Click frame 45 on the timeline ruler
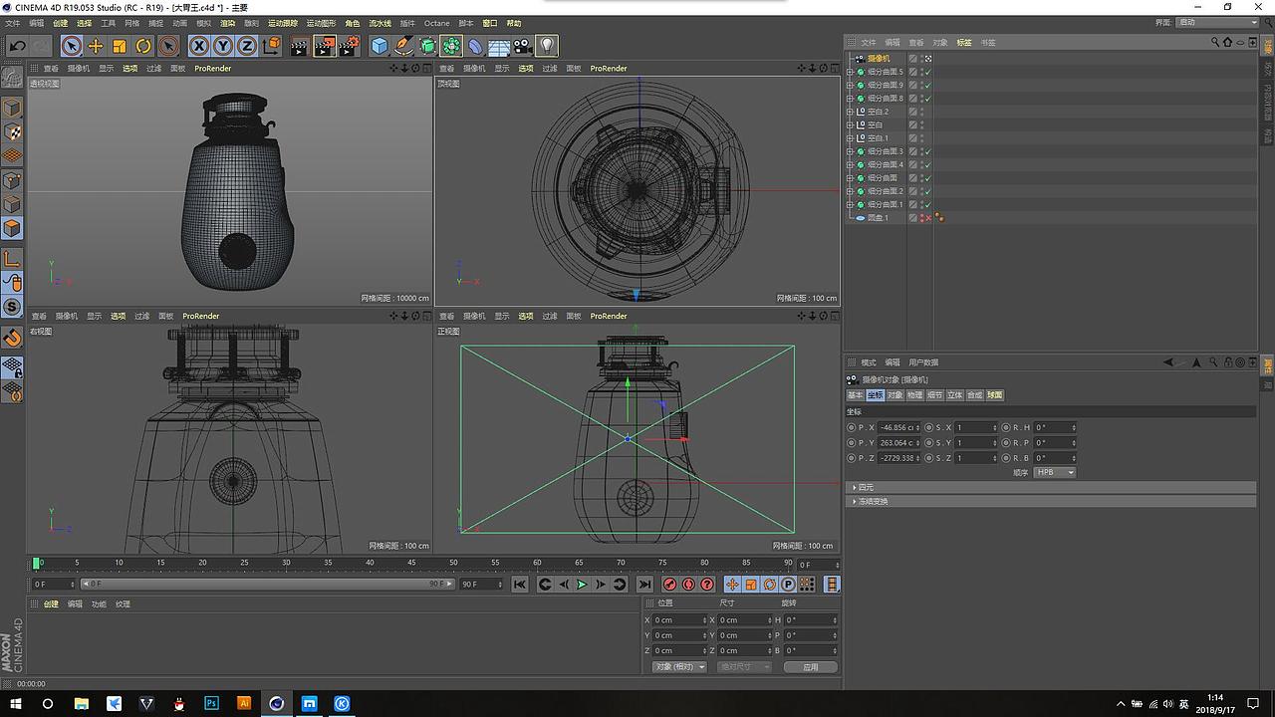 tap(411, 564)
